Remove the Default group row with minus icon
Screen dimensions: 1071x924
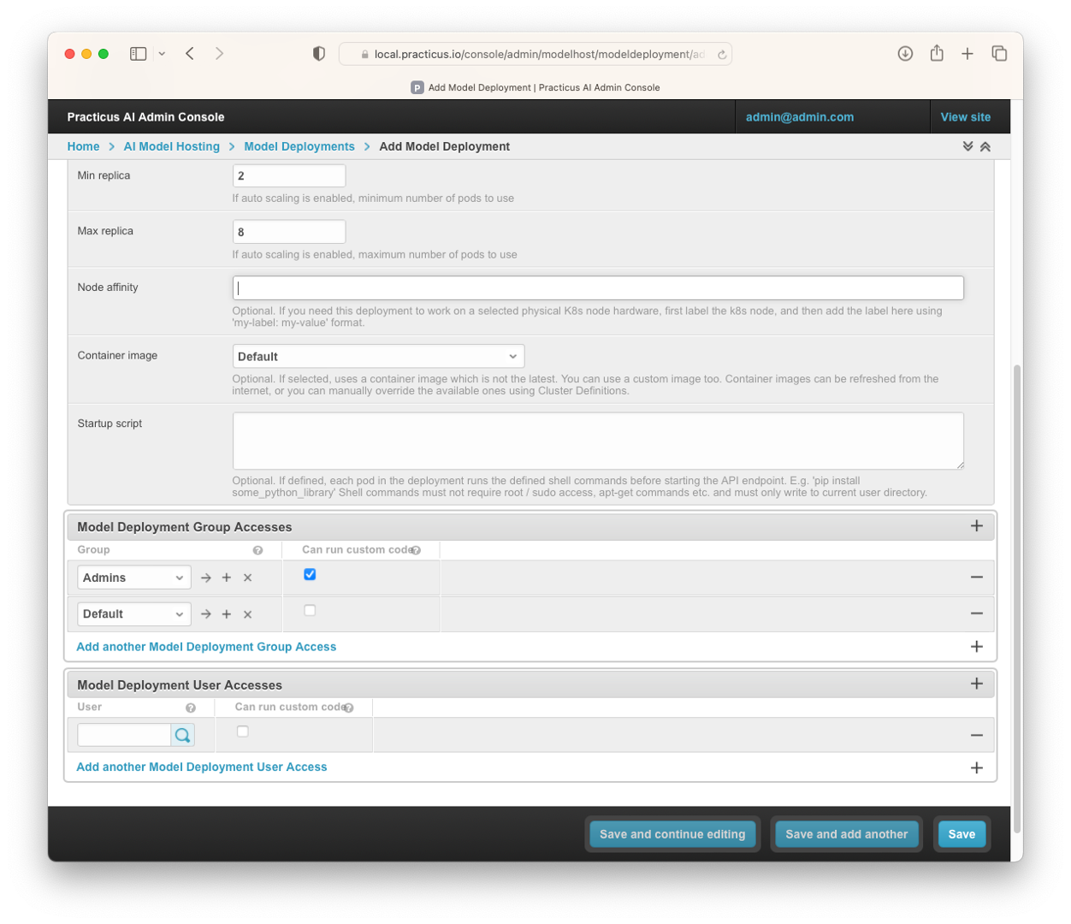(976, 613)
